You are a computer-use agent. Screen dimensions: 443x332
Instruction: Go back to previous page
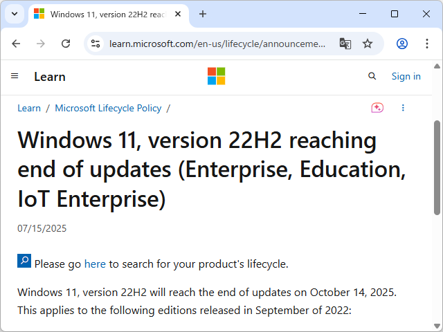[x=16, y=44]
